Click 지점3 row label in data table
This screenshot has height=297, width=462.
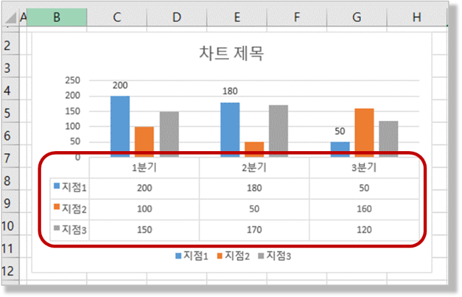(x=74, y=230)
